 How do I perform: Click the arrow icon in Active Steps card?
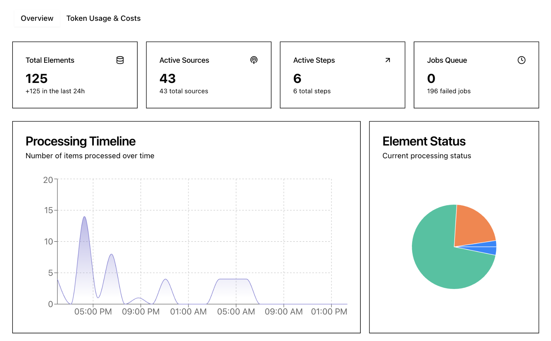[387, 60]
